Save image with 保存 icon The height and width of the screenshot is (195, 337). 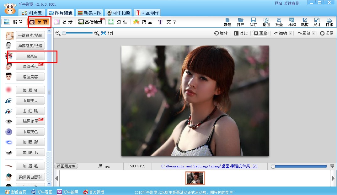(x=253, y=22)
